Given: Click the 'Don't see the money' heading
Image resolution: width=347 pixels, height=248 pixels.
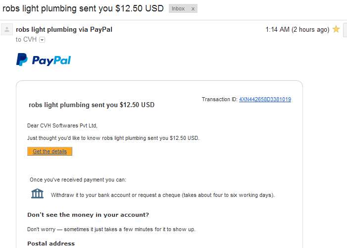Looking at the screenshot, I should [x=88, y=215].
